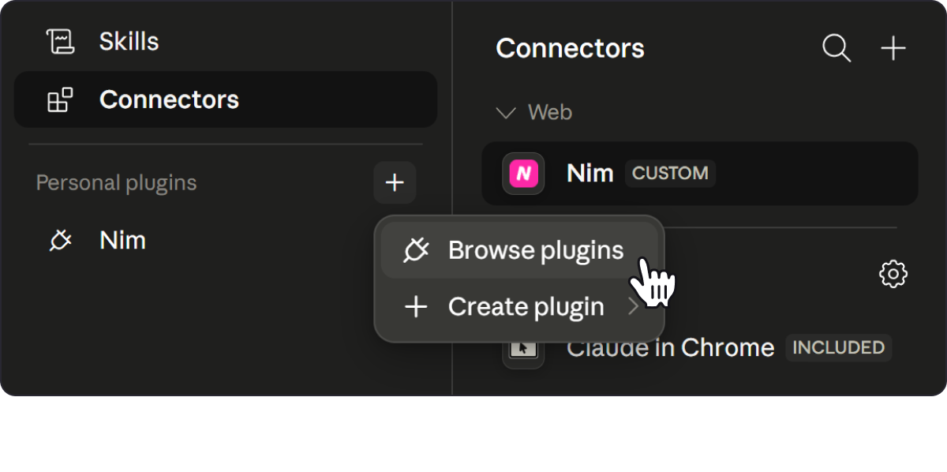Open search with the magnifier icon
Image resolution: width=947 pixels, height=472 pixels.
click(837, 48)
